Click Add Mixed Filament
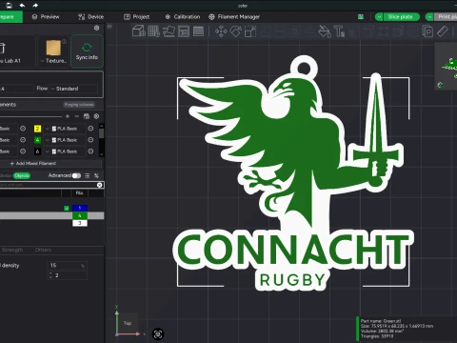Viewport: 457px width, 343px height. [x=33, y=163]
